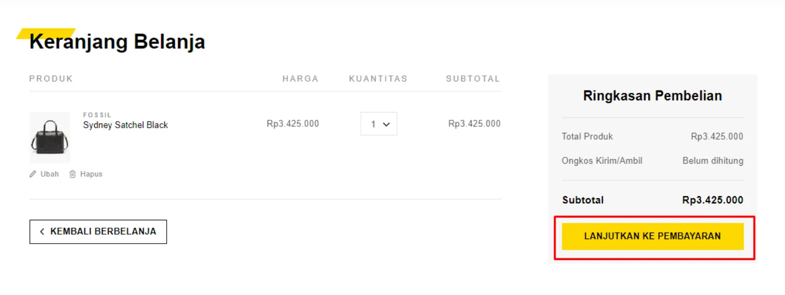Click the FOSSIL brand label
This screenshot has width=785, height=295.
coord(97,115)
